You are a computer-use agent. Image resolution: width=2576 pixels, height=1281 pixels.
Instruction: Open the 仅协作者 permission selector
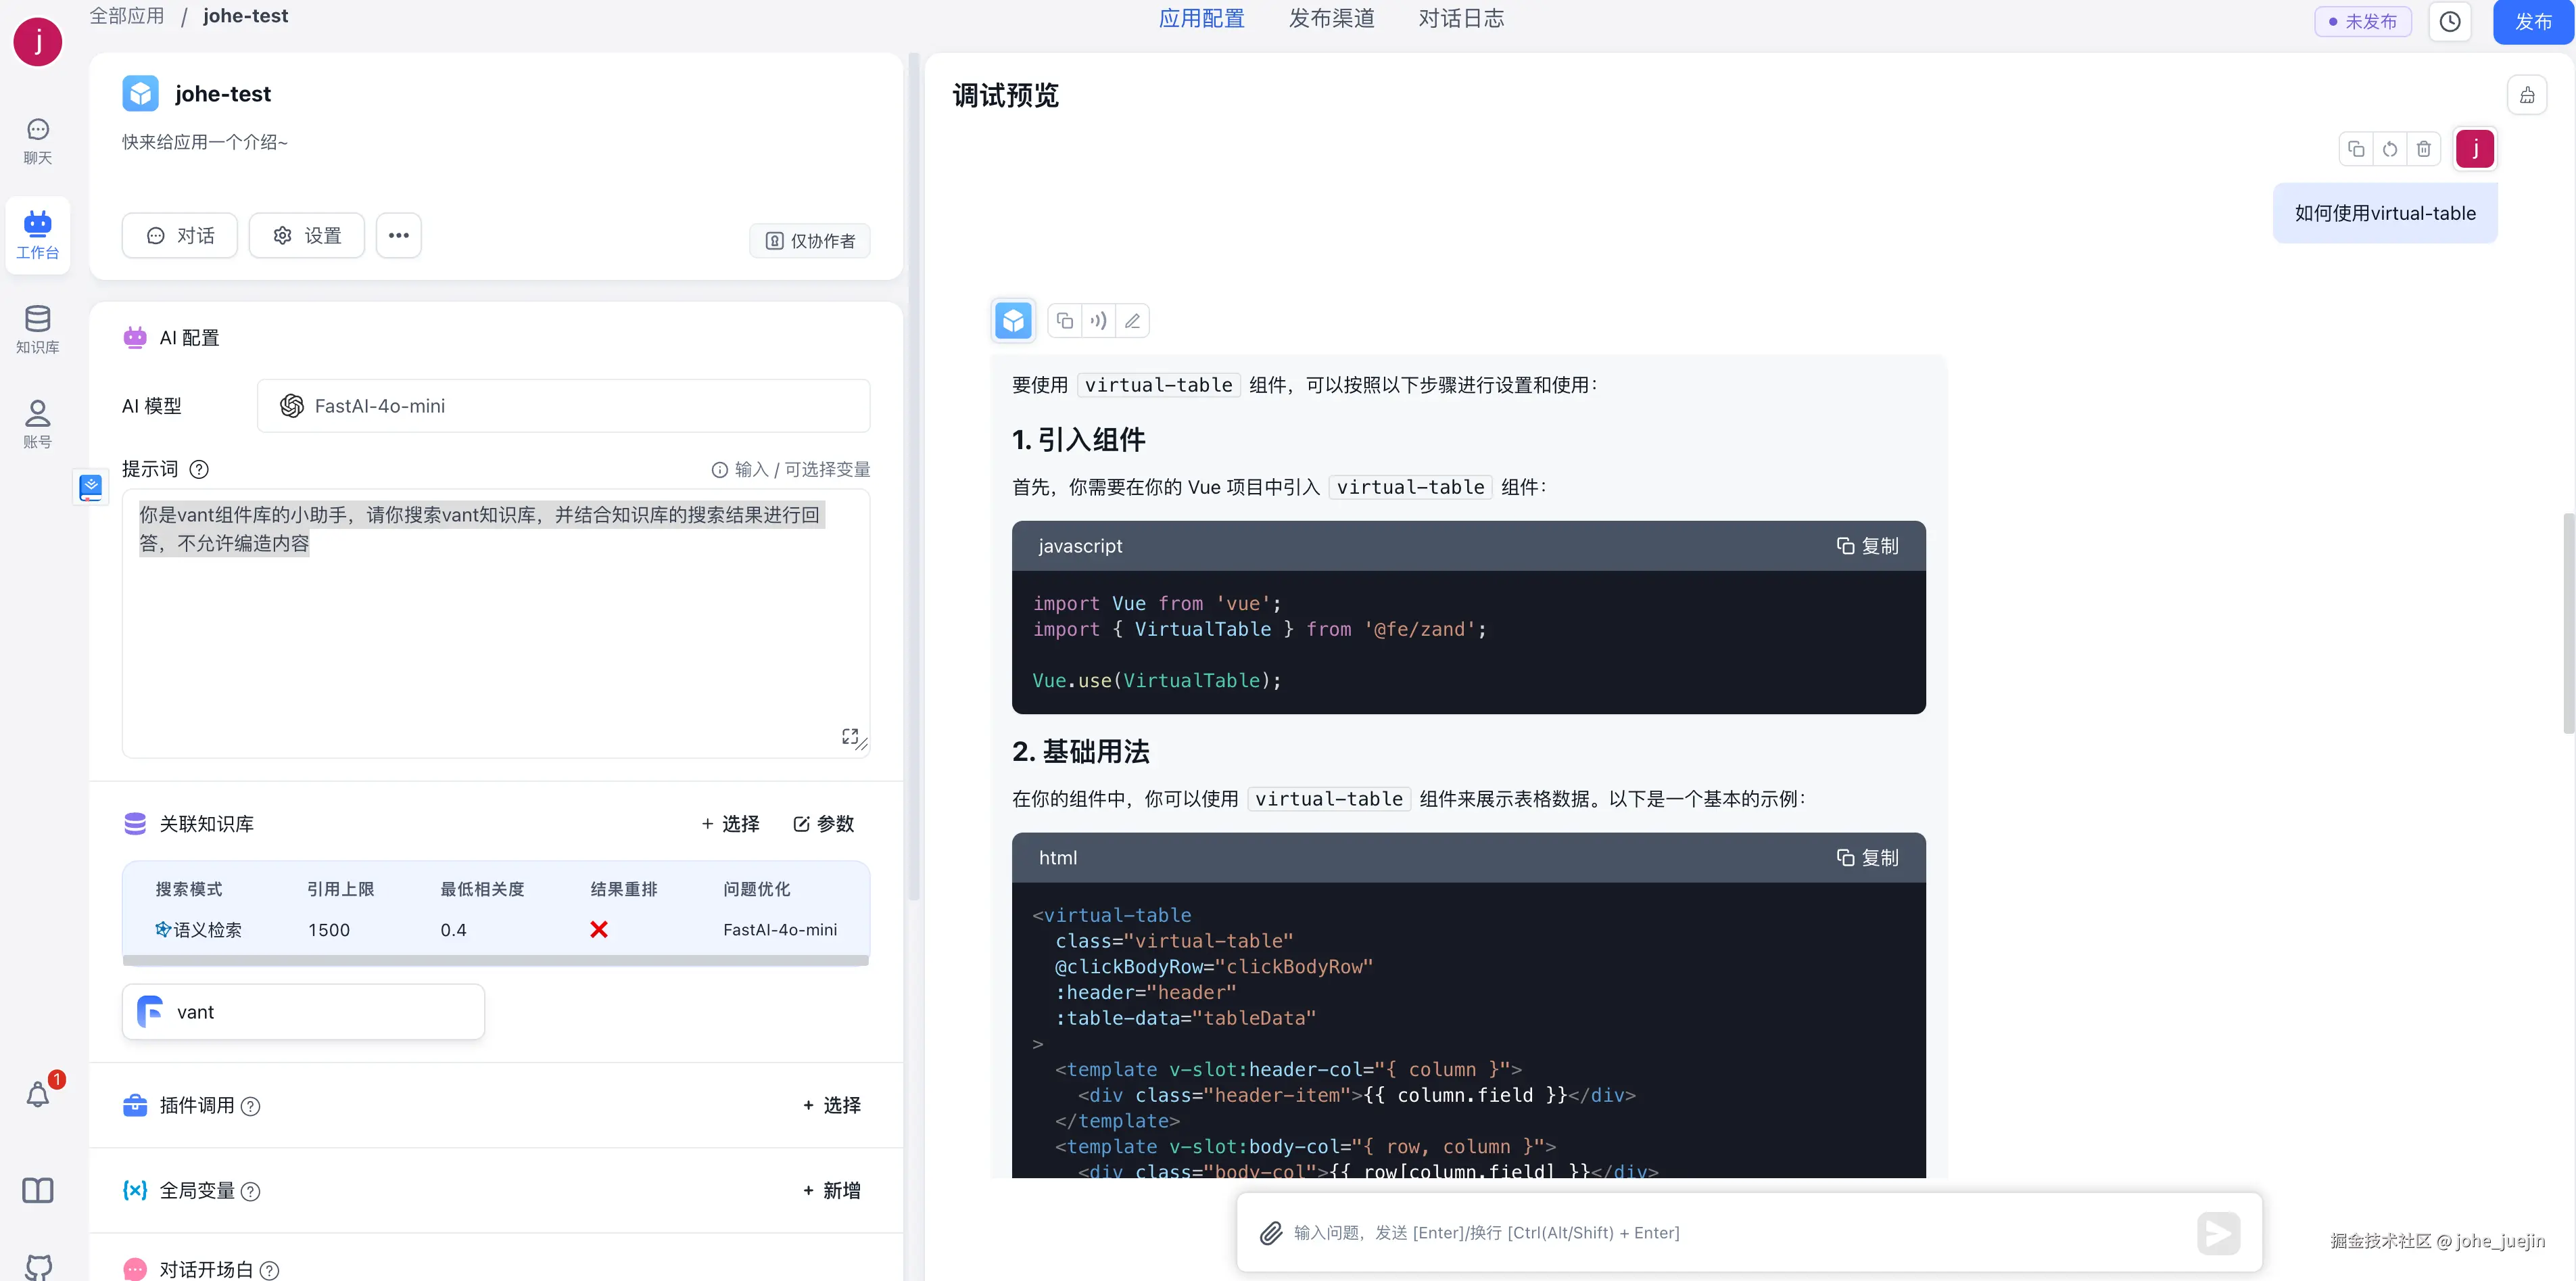point(810,241)
